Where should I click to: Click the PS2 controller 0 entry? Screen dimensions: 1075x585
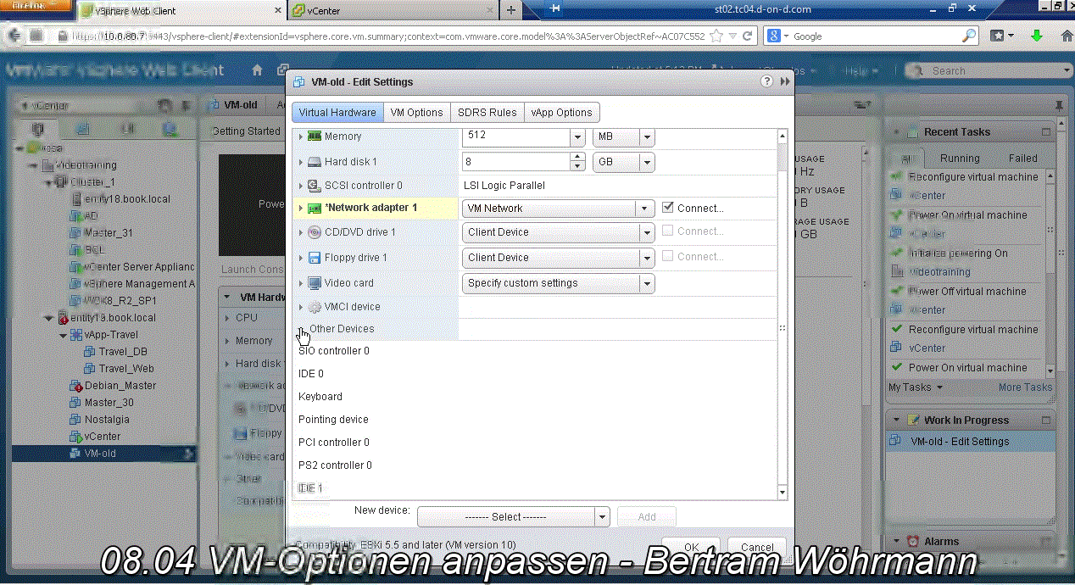[335, 465]
